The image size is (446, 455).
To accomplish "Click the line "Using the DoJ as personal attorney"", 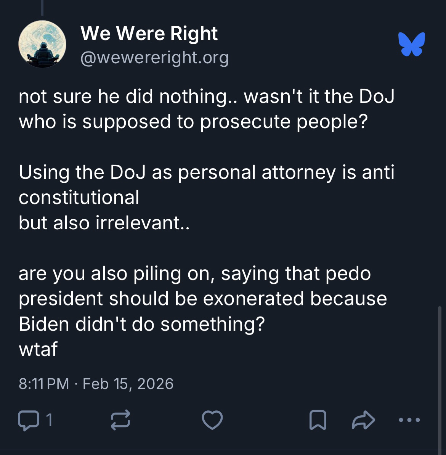I will (206, 172).
